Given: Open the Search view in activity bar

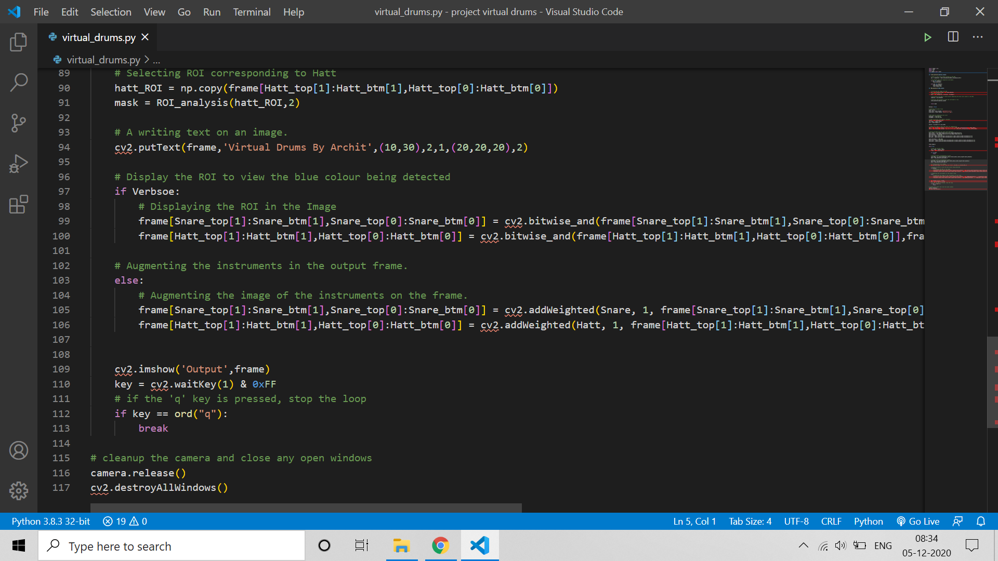Looking at the screenshot, I should pos(19,82).
